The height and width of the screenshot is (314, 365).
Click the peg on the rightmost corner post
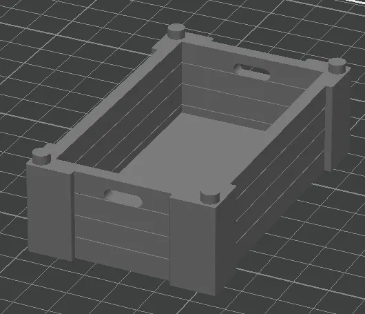[x=337, y=66]
